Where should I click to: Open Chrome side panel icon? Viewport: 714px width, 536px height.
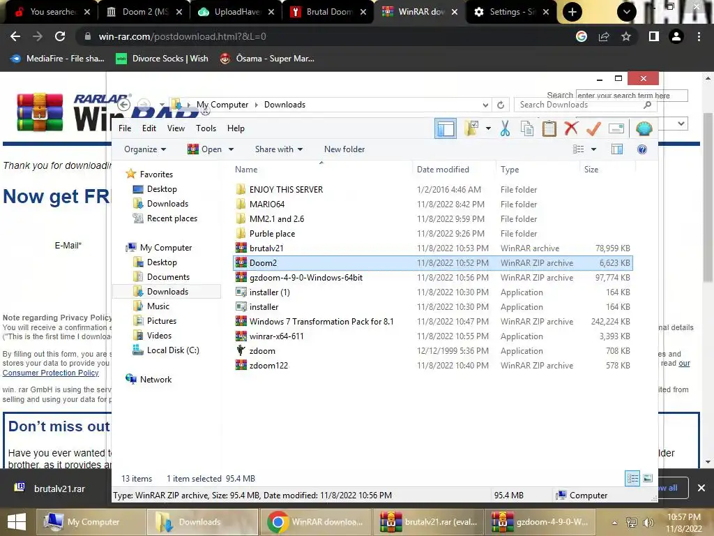pos(653,36)
